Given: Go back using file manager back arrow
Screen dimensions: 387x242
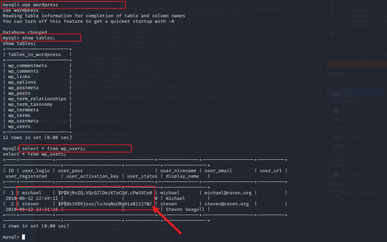Looking at the screenshot, I should click(x=333, y=54).
